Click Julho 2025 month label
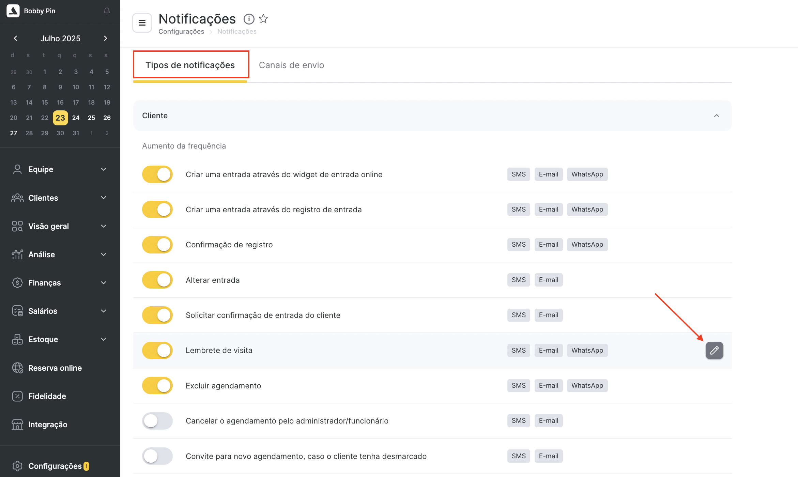The height and width of the screenshot is (477, 798). pyautogui.click(x=60, y=39)
